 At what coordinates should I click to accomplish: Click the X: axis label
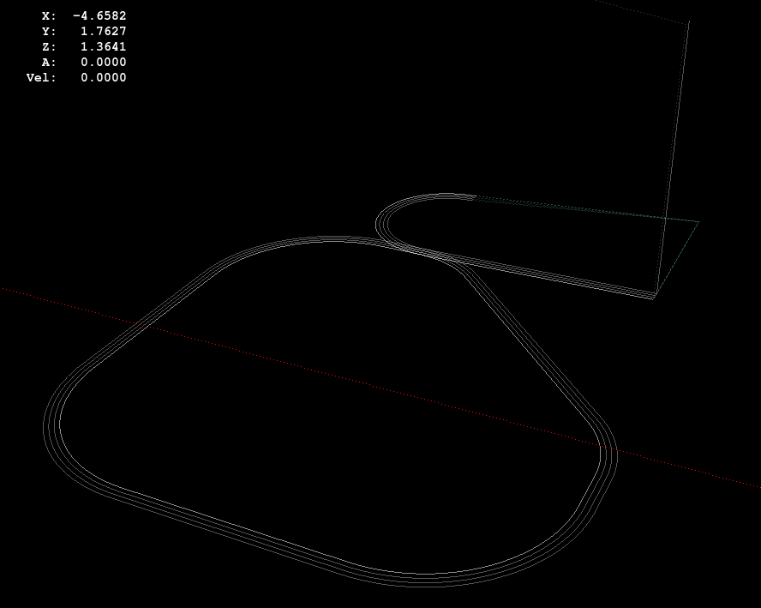click(x=48, y=15)
